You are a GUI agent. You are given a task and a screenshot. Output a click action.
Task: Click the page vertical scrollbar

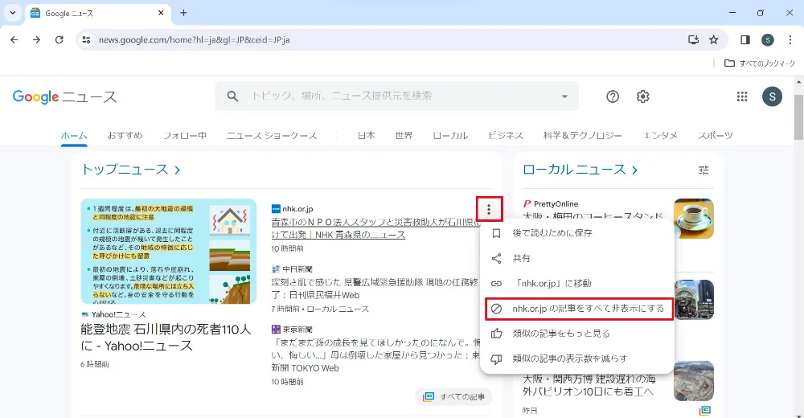[x=799, y=117]
